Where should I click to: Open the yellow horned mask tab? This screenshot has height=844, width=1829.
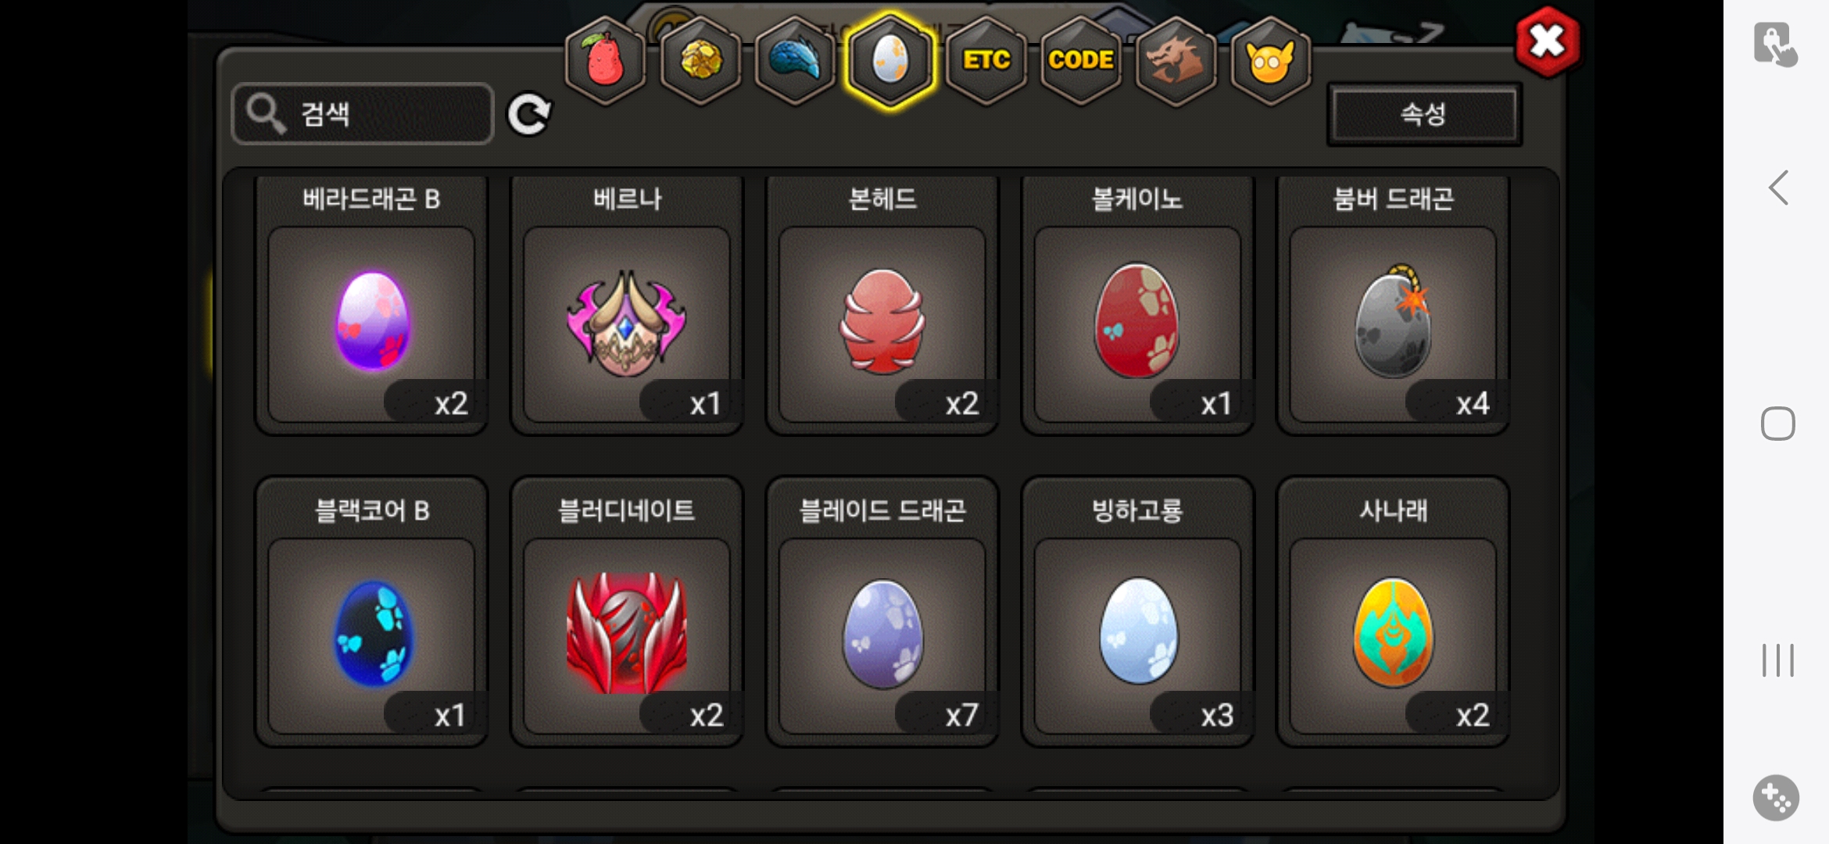pyautogui.click(x=1271, y=61)
